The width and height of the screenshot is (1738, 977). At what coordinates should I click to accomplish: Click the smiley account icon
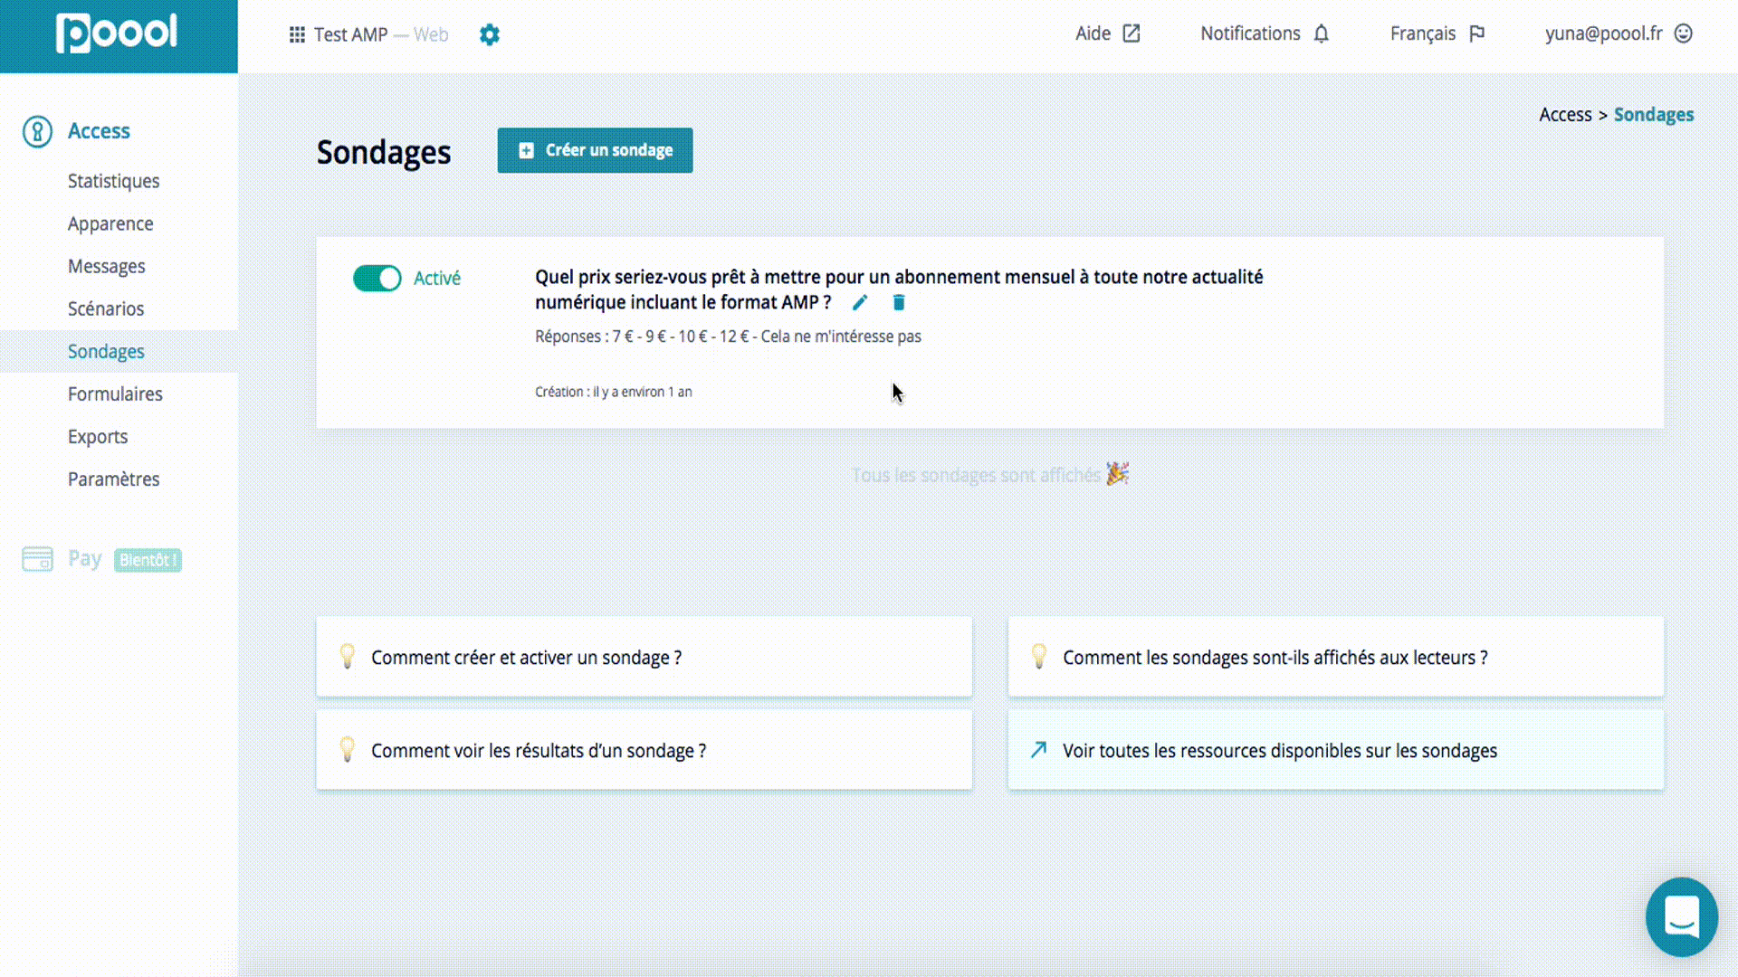coord(1684,33)
